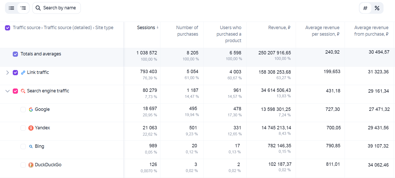Collapse the Search engine traffic row
395x178 pixels.
[x=8, y=91]
